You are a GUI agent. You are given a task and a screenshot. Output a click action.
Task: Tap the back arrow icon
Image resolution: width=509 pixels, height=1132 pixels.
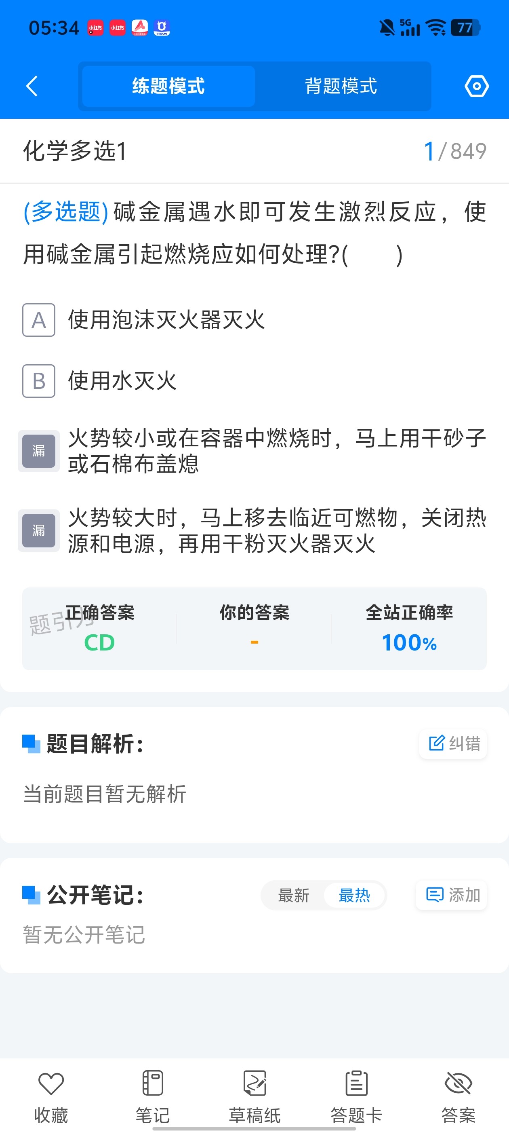click(32, 86)
